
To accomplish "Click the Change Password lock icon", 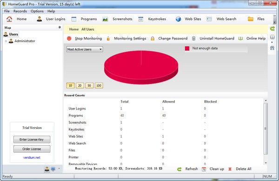I will tap(153, 39).
